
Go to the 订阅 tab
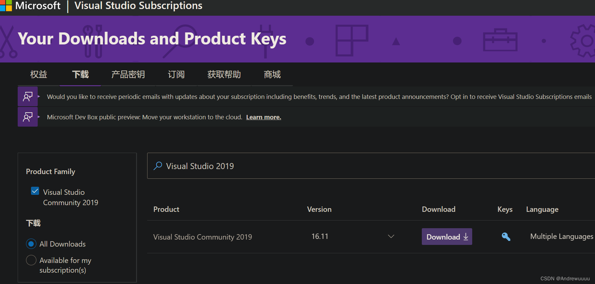coord(176,74)
